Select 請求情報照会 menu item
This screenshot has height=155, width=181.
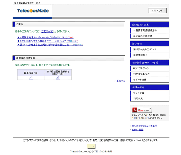pos(149,55)
